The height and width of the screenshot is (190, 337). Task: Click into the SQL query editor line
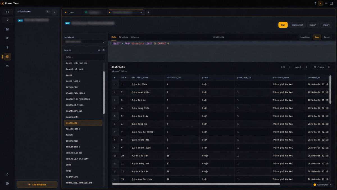(x=222, y=44)
